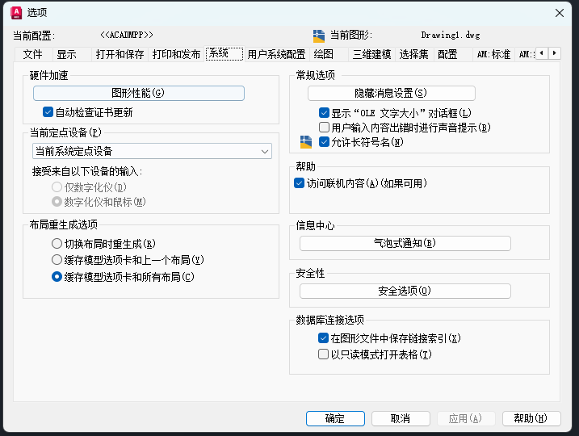
Task: Close the 选项 dialog
Action: click(x=559, y=13)
